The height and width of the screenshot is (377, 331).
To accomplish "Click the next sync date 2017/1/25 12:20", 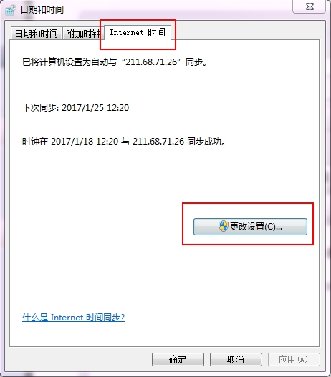I will 95,108.
